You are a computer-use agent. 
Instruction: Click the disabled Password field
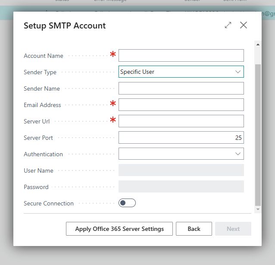(181, 186)
